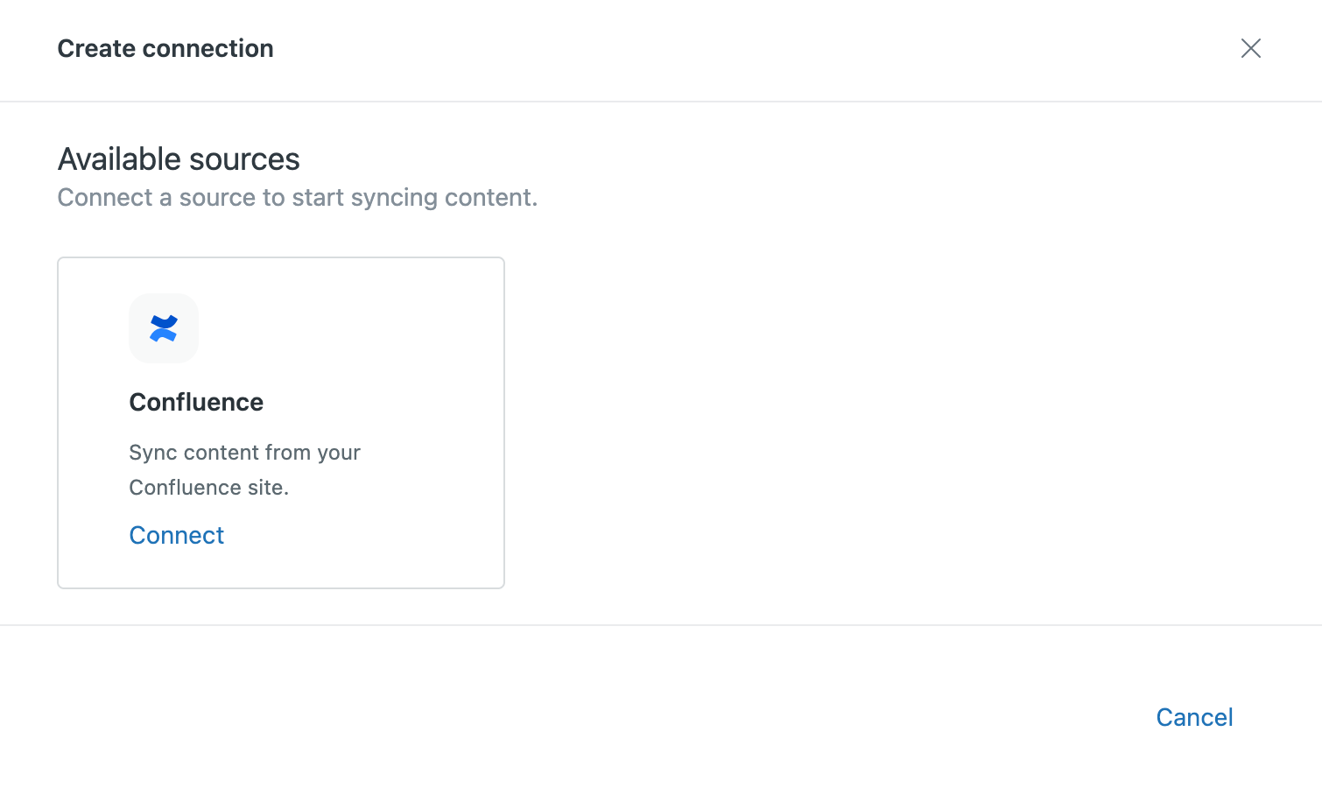
Task: Click the Create connection dialog title
Action: (165, 48)
